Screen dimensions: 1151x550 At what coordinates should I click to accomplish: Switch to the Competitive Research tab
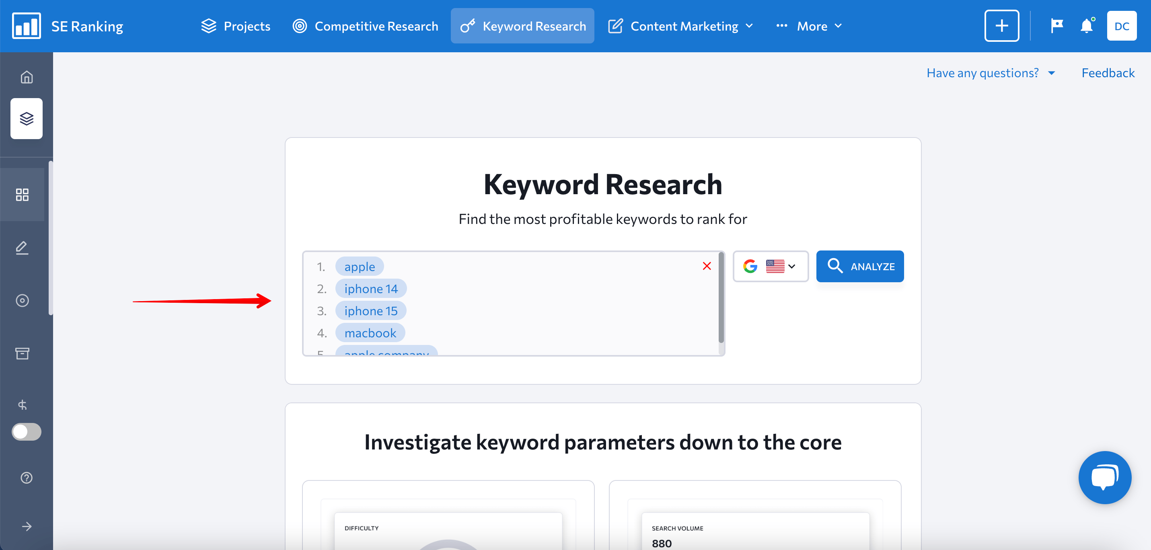pyautogui.click(x=366, y=25)
